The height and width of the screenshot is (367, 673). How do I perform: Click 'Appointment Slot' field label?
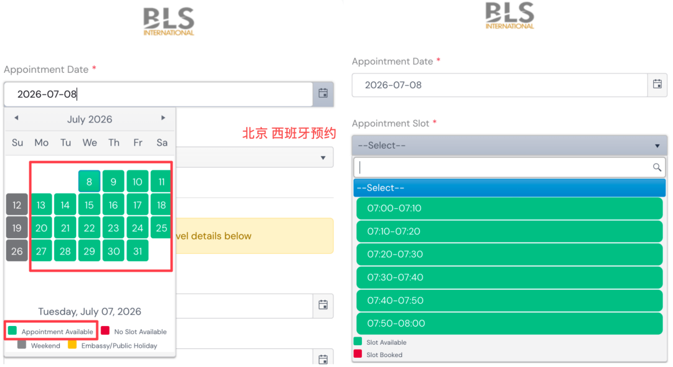coord(391,123)
